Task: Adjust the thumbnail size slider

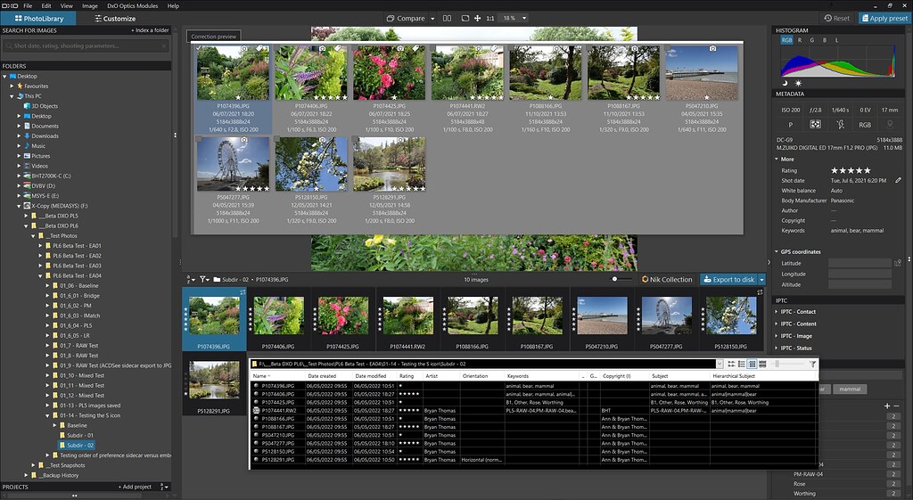Action: (x=616, y=279)
